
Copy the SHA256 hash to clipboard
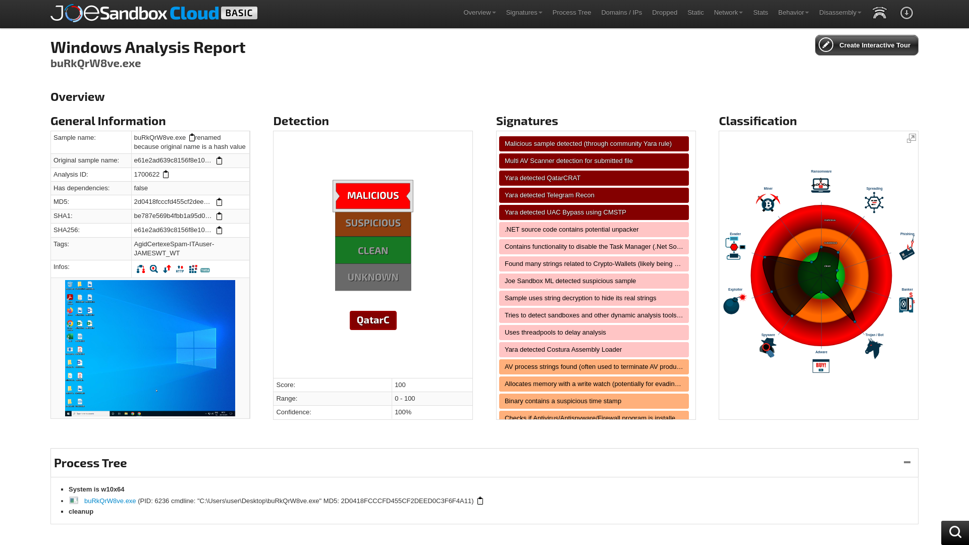tap(219, 230)
